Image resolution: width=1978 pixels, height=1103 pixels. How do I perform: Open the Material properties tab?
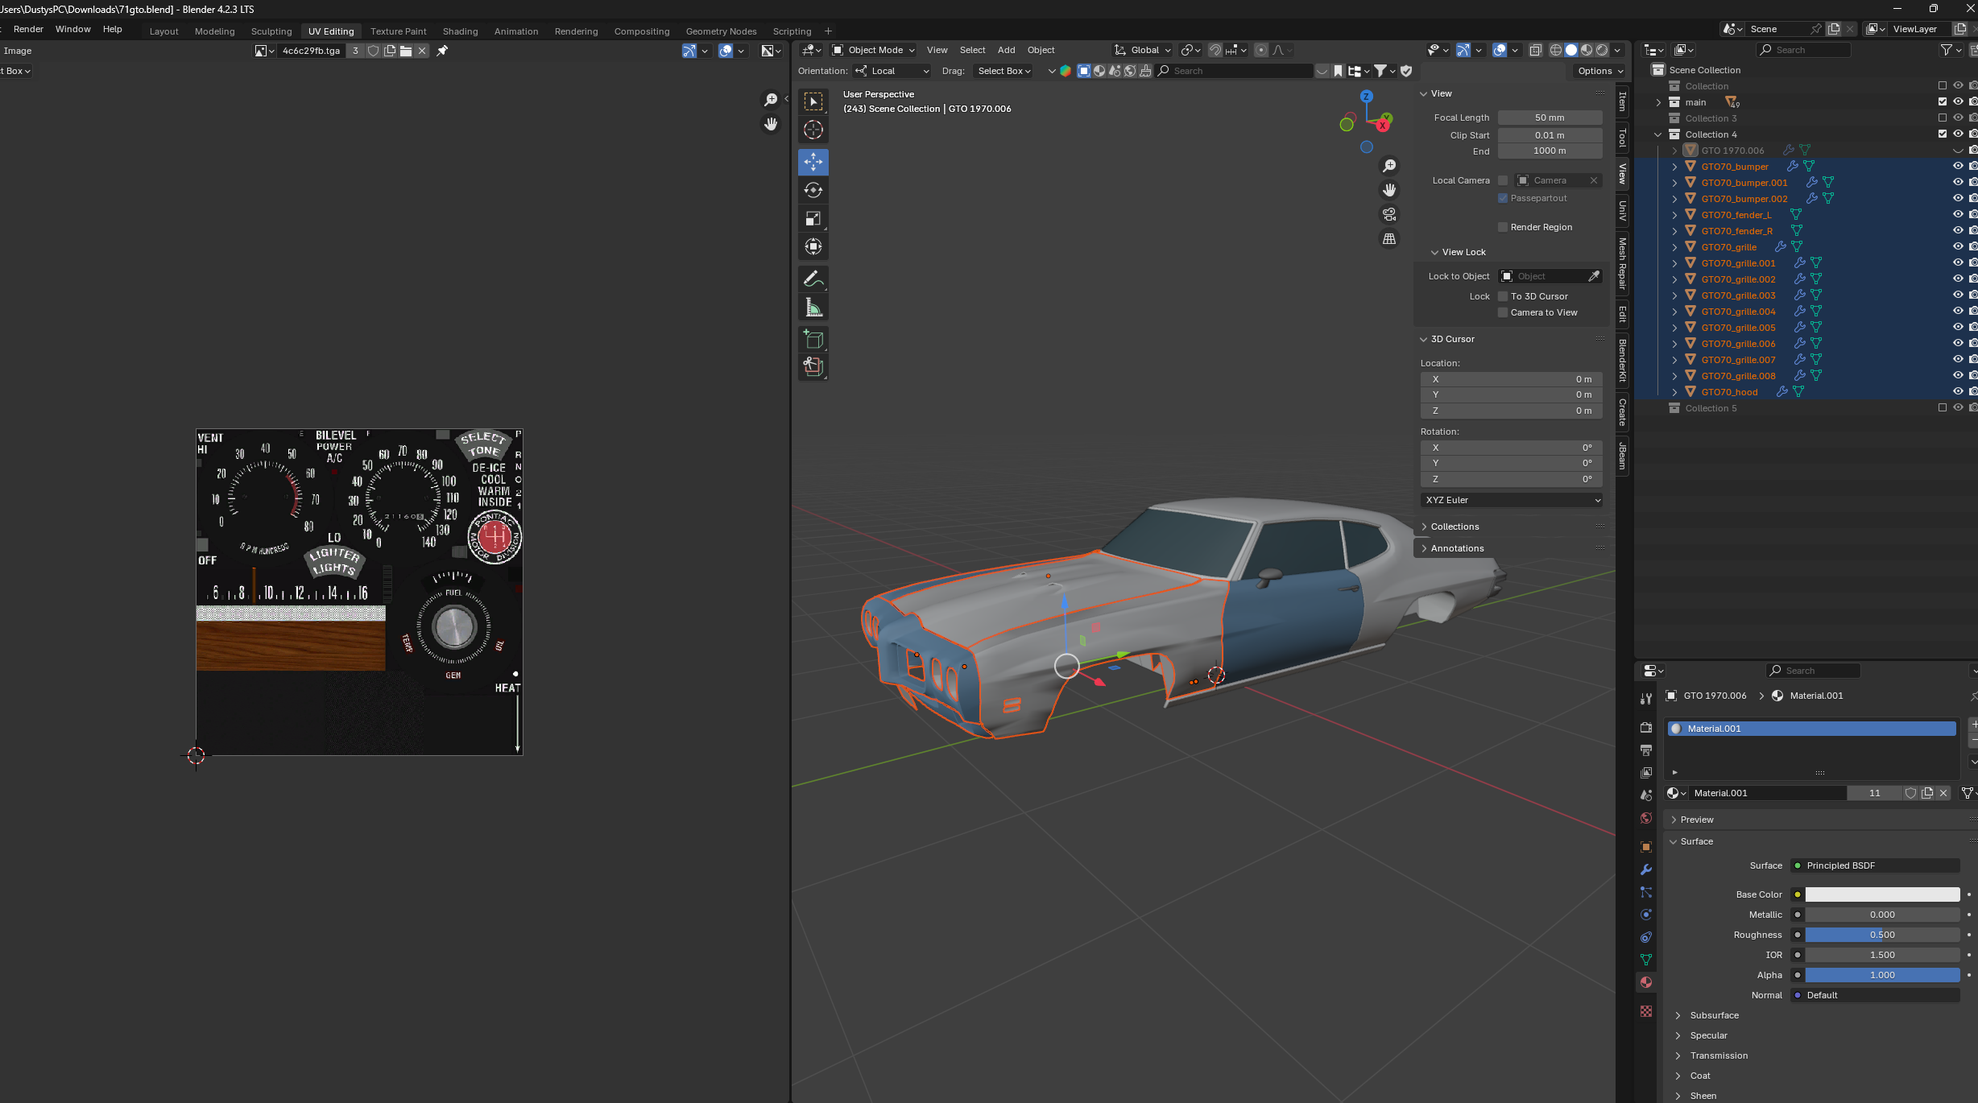(1646, 982)
